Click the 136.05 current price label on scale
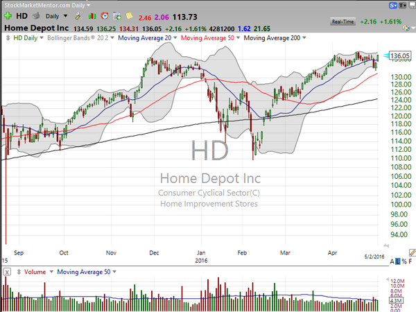 click(400, 55)
